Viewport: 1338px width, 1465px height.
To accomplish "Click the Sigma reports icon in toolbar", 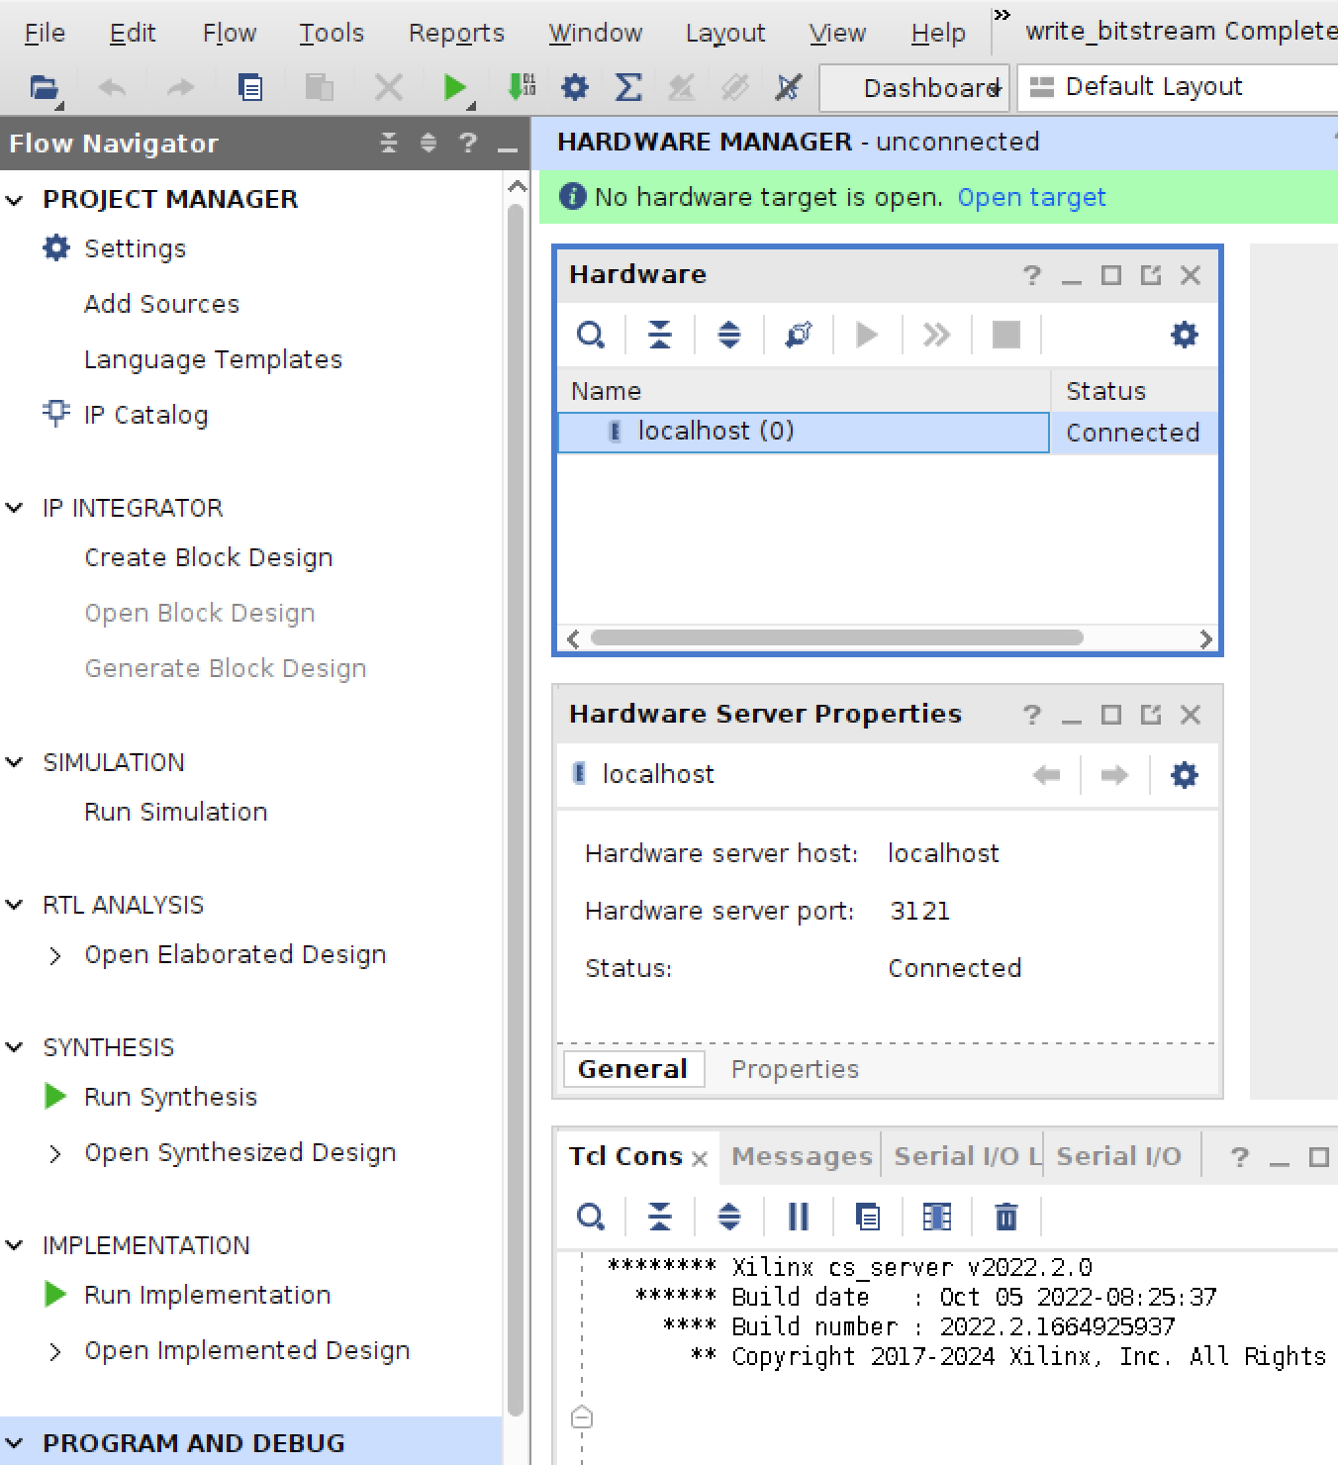I will coord(628,87).
